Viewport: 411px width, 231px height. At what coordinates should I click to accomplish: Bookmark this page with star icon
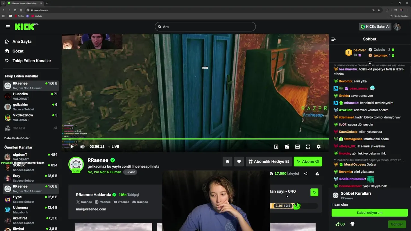point(379,10)
